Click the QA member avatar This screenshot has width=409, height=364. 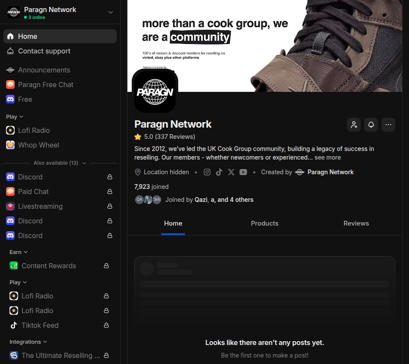pos(139,200)
